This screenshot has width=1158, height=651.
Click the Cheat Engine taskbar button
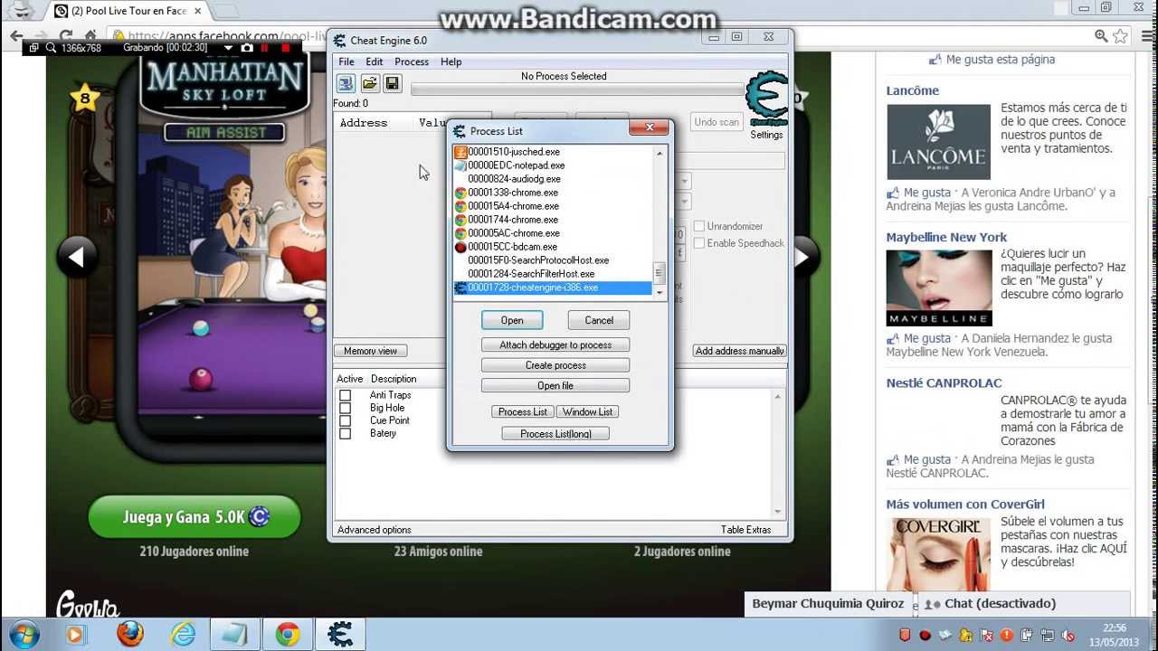pyautogui.click(x=340, y=634)
